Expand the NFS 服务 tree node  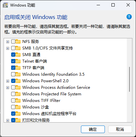click(x=8, y=42)
